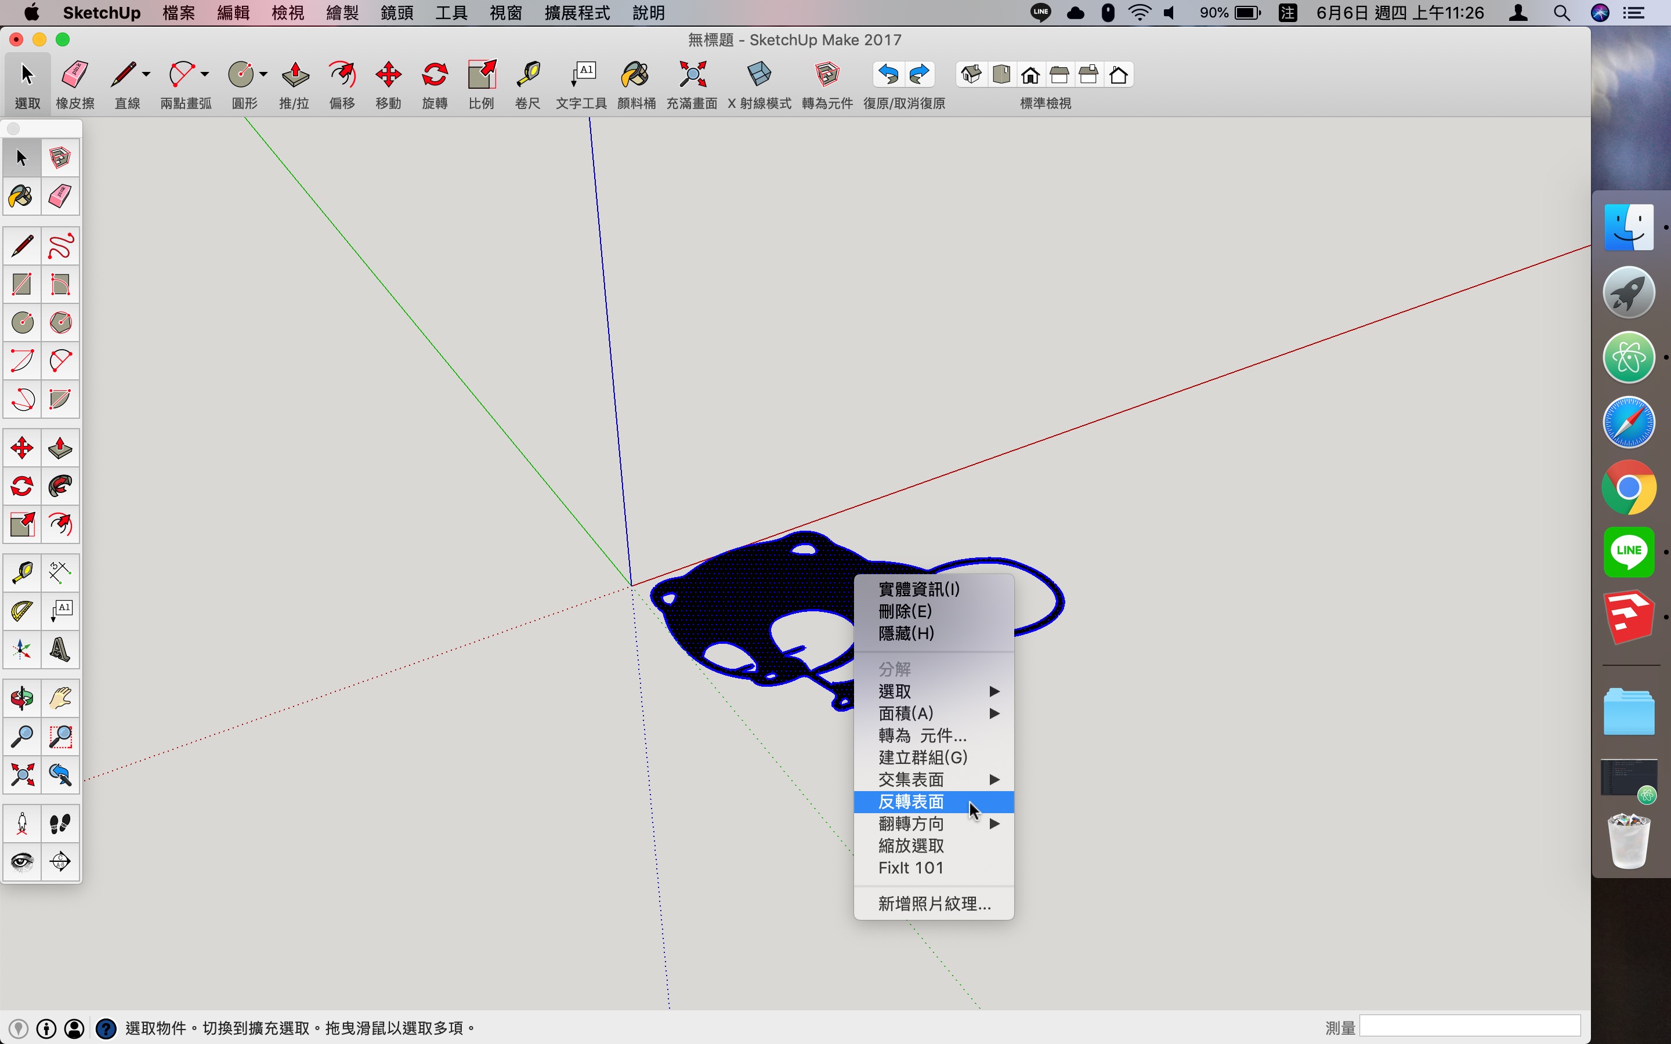The width and height of the screenshot is (1671, 1044).
Task: Expand the Arc tool dropdown arrow
Action: pos(205,74)
